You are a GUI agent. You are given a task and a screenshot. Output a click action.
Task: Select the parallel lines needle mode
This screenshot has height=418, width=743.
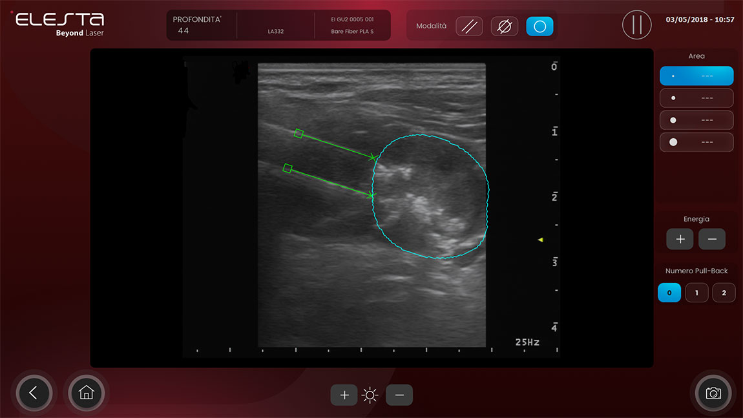(469, 26)
